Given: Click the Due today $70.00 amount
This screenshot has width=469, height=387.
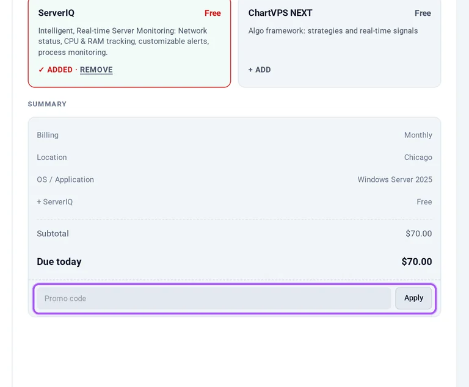Looking at the screenshot, I should pos(416,262).
